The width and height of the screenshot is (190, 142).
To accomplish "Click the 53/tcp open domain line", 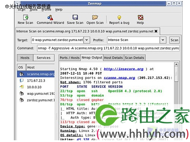I will pyautogui.click(x=82, y=95).
